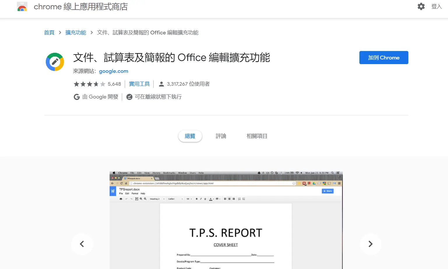The height and width of the screenshot is (269, 448).
Task: Go to 首頁 breadcrumb link
Action: (49, 33)
